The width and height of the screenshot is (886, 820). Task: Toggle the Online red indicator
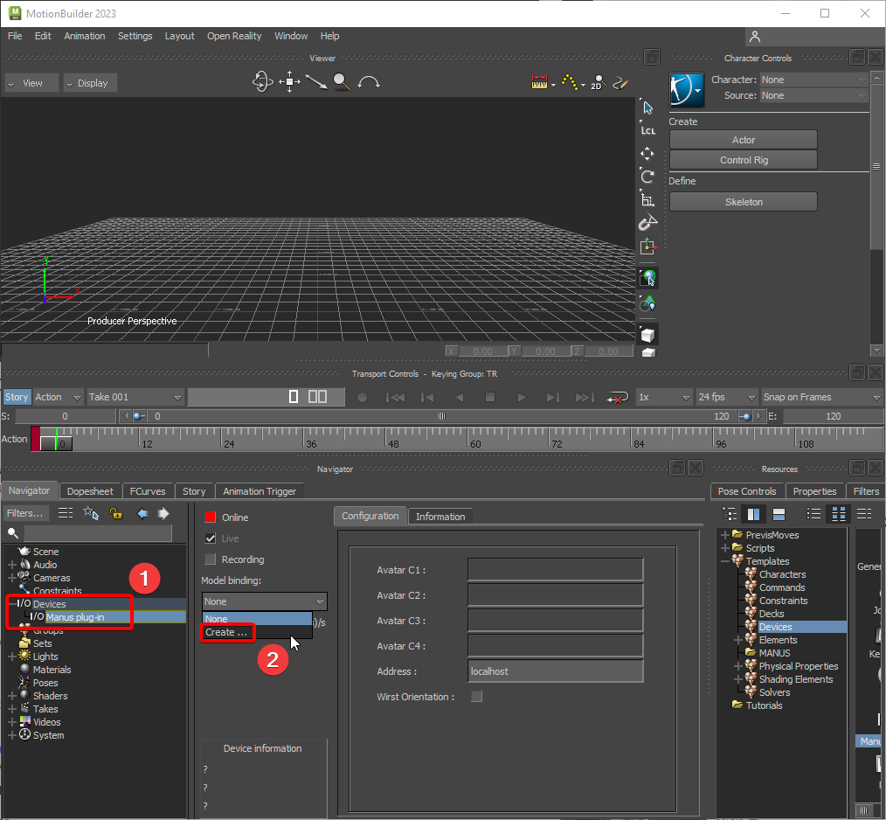[210, 518]
